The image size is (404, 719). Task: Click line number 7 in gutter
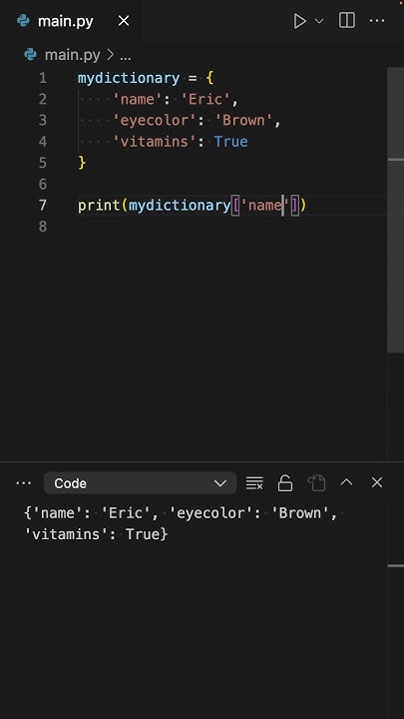tap(43, 205)
